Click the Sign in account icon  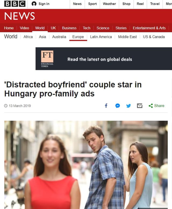click(34, 4)
